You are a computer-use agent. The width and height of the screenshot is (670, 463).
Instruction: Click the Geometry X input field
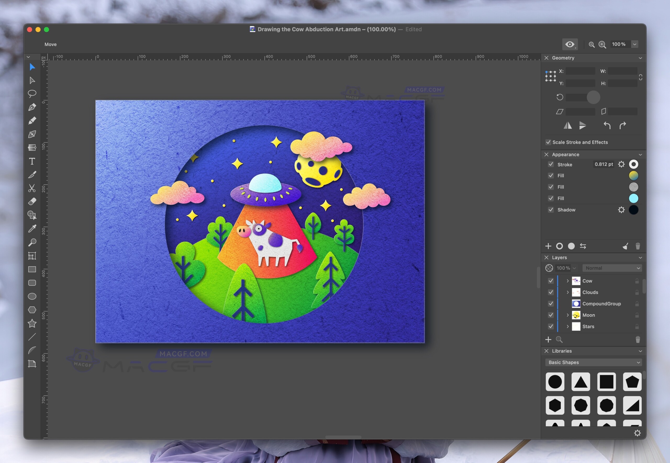(580, 71)
